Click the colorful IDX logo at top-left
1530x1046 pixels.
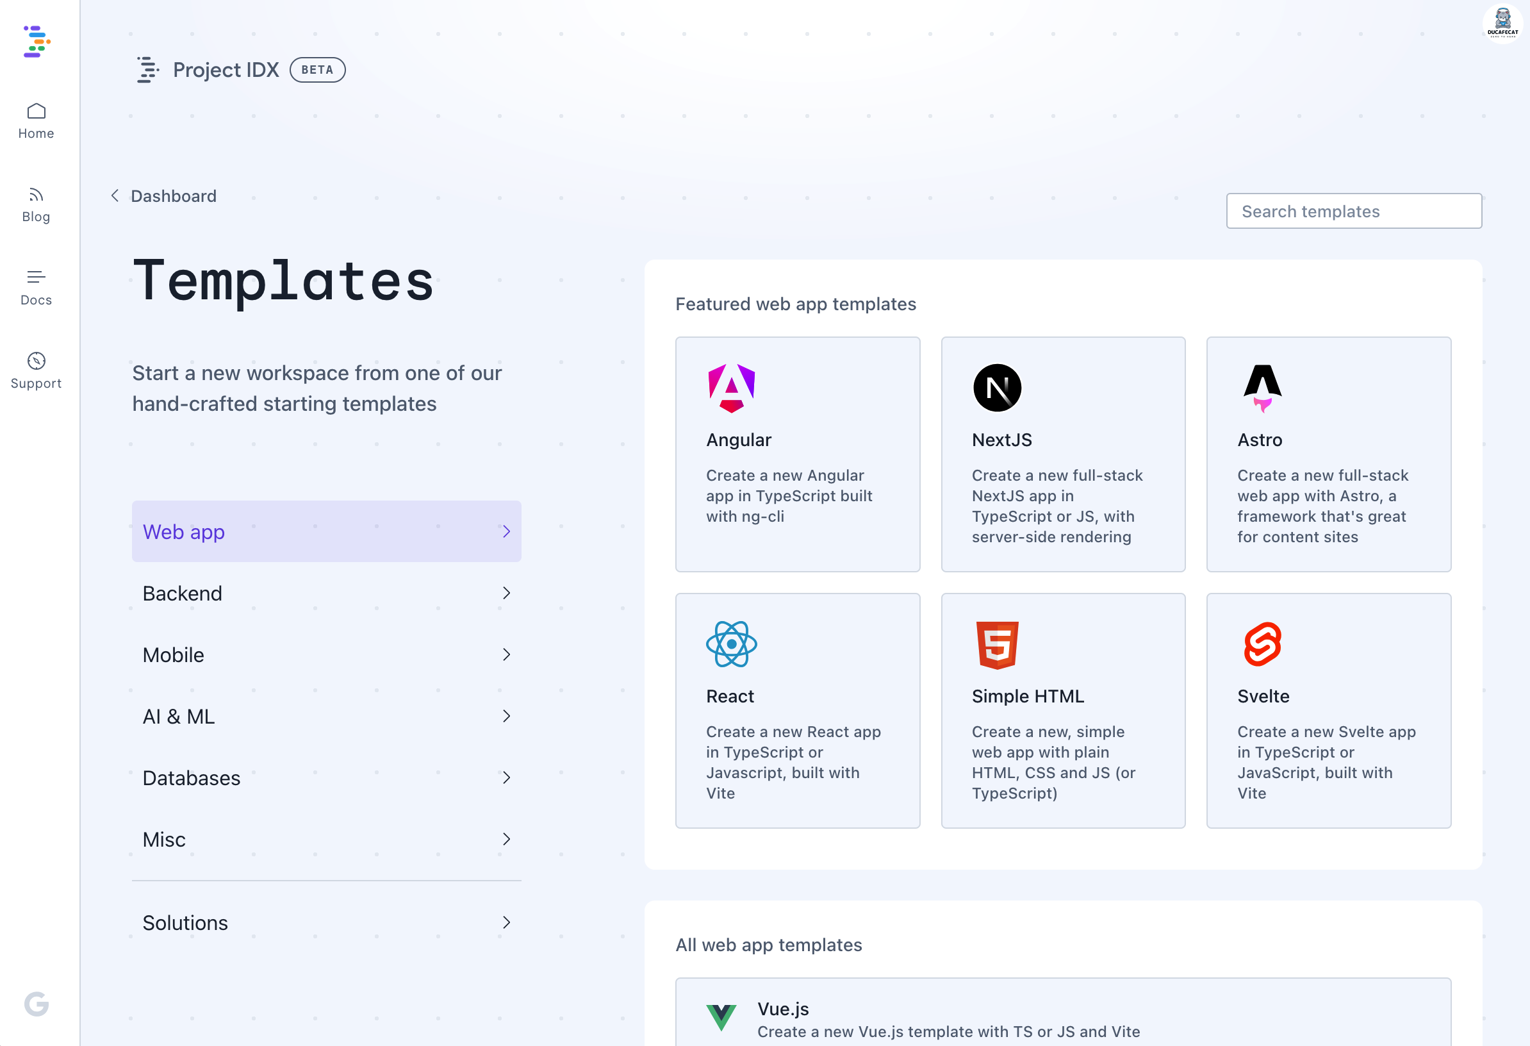click(37, 42)
